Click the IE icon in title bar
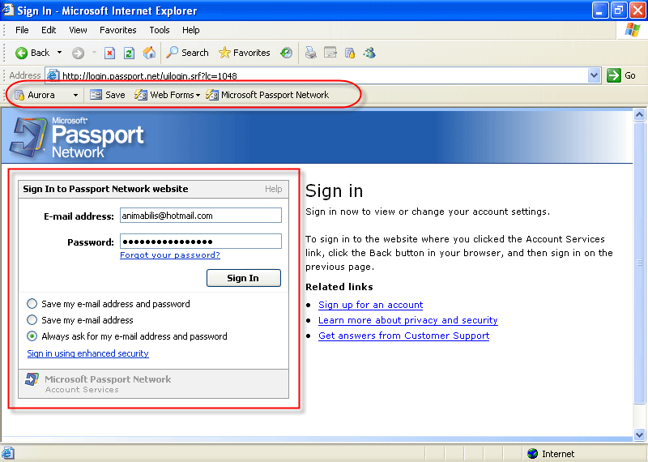The width and height of the screenshot is (648, 462). [8, 10]
